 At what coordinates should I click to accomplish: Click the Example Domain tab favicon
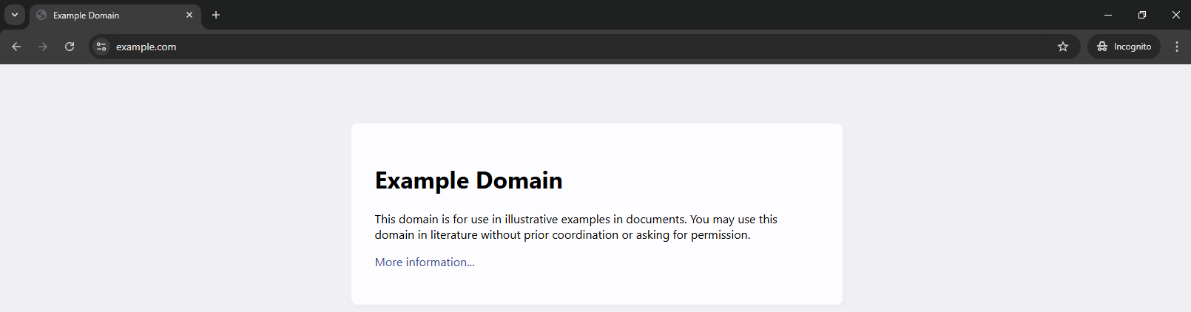click(x=41, y=15)
